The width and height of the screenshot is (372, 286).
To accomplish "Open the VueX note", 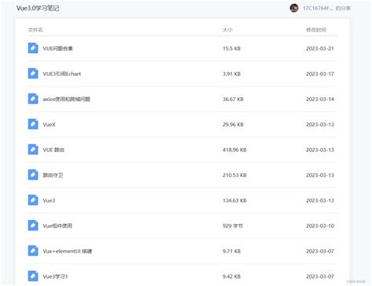I will pyautogui.click(x=49, y=125).
